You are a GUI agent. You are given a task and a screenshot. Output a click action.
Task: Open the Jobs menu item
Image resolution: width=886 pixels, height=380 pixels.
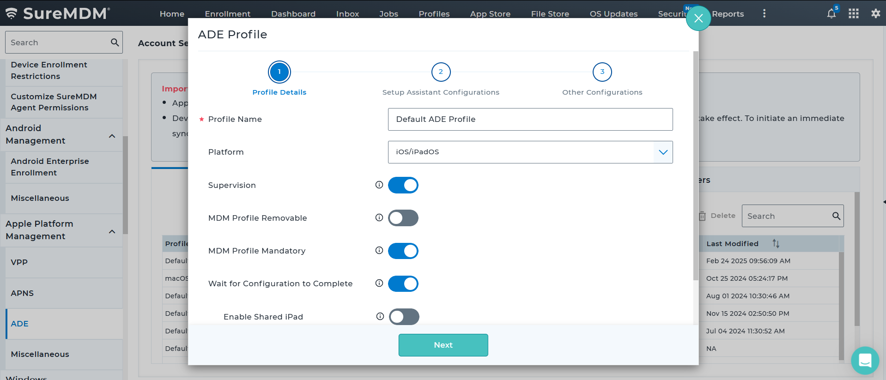[x=388, y=14]
